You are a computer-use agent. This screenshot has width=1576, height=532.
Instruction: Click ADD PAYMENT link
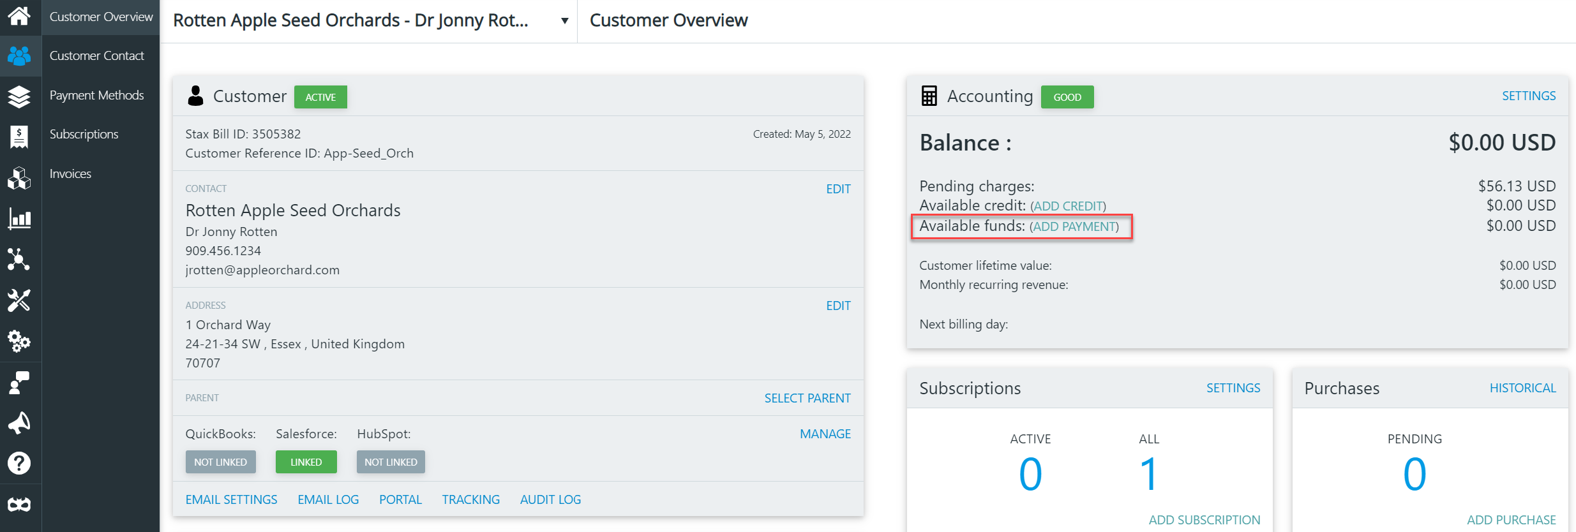(1074, 226)
